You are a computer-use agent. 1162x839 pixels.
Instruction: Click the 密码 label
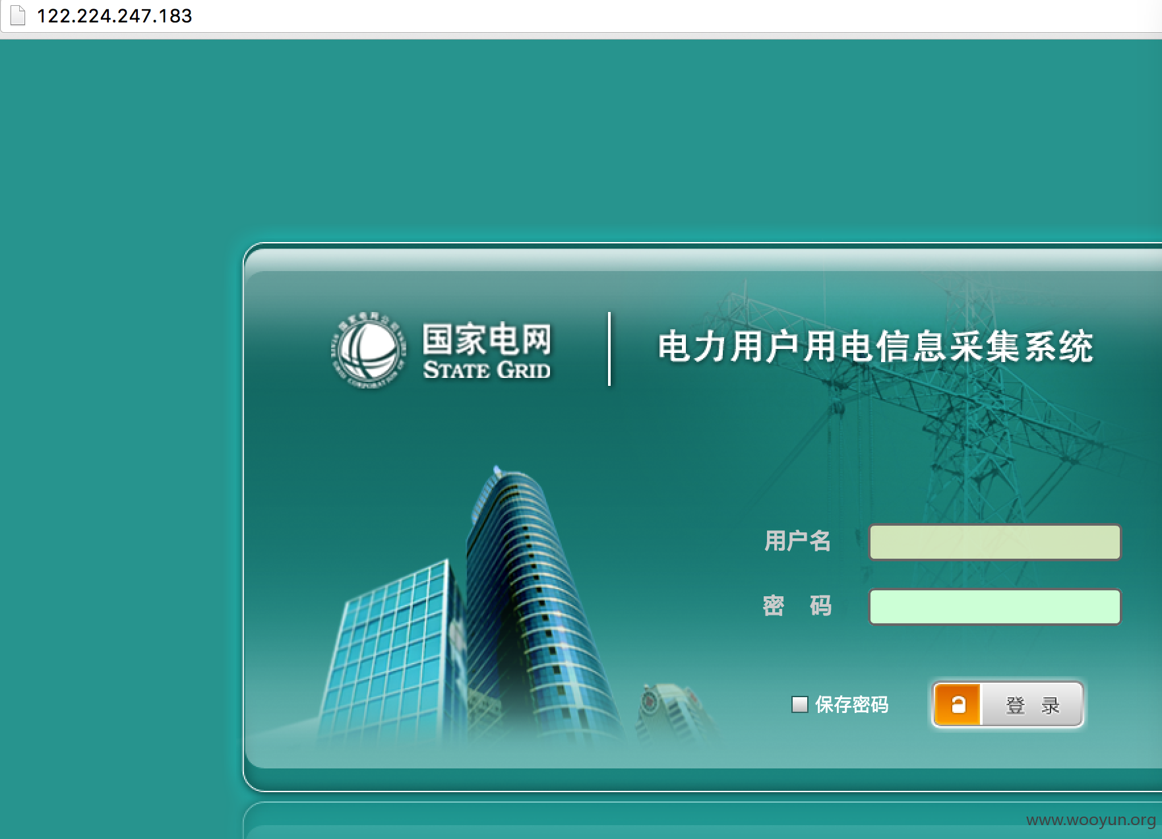pos(797,606)
